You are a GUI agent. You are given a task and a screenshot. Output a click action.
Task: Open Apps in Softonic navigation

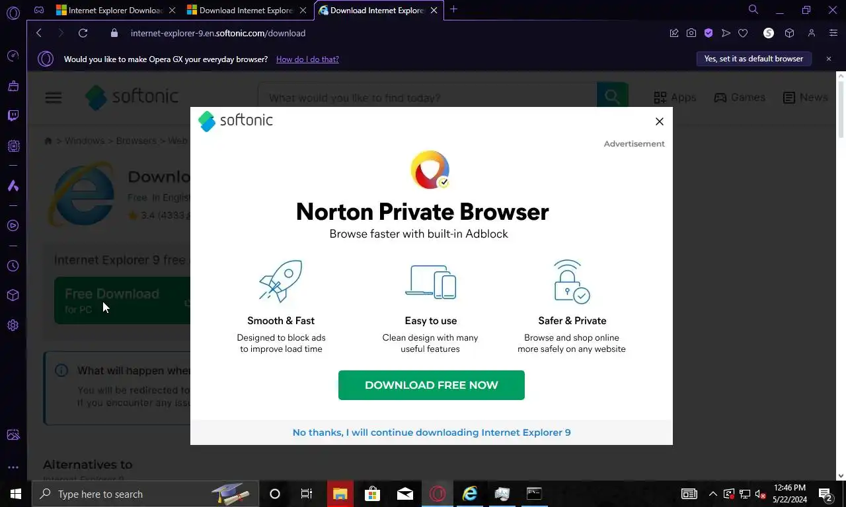point(675,98)
